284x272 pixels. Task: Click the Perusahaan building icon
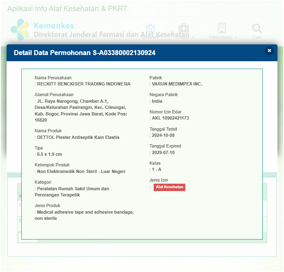(x=222, y=28)
